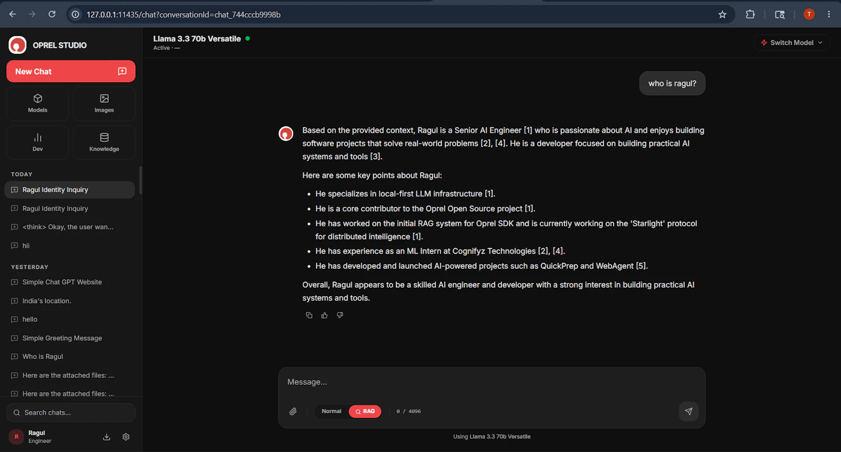Reload the browser page
The height and width of the screenshot is (452, 841).
coord(52,14)
